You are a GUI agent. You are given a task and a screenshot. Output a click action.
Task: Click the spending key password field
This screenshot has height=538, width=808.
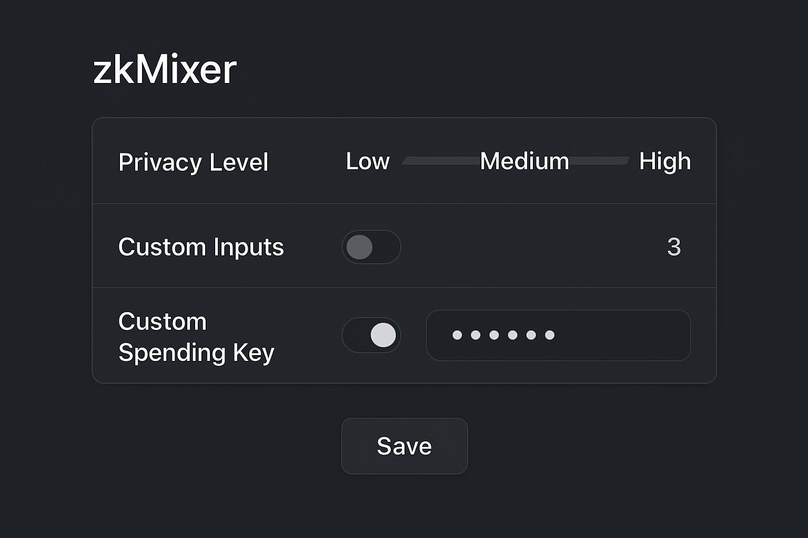pos(558,335)
